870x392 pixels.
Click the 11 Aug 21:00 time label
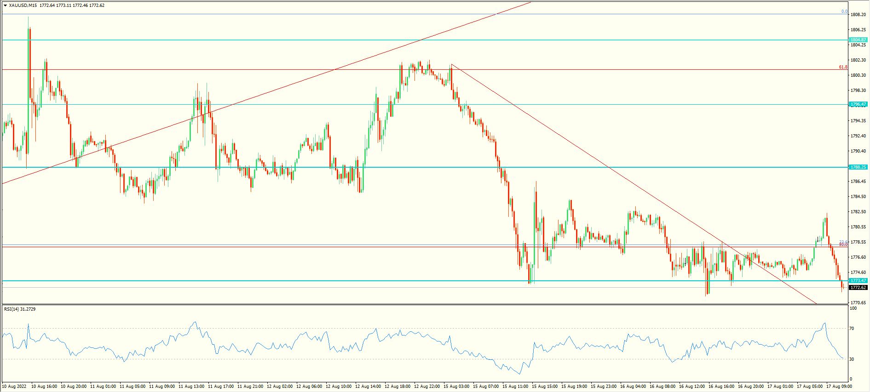pos(250,386)
